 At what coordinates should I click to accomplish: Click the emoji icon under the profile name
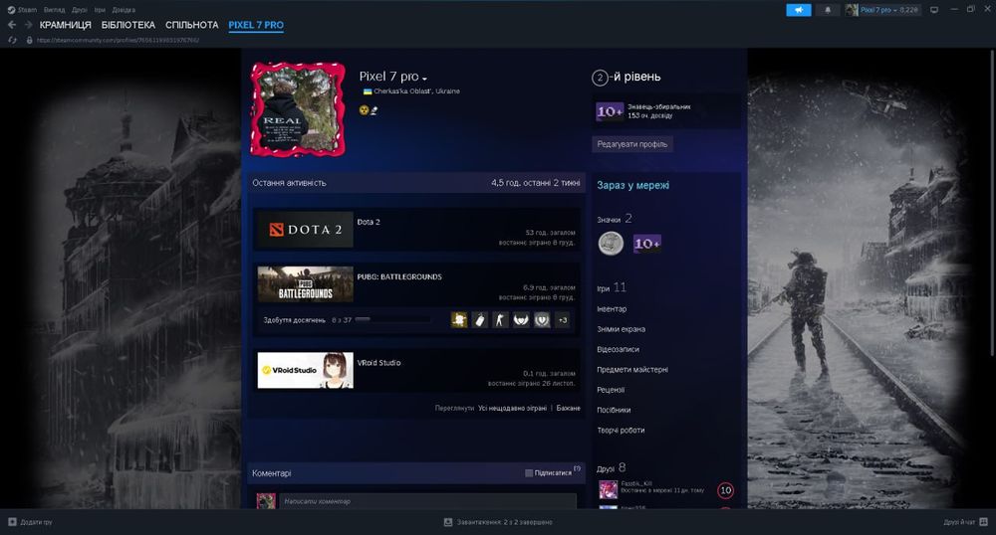[364, 110]
